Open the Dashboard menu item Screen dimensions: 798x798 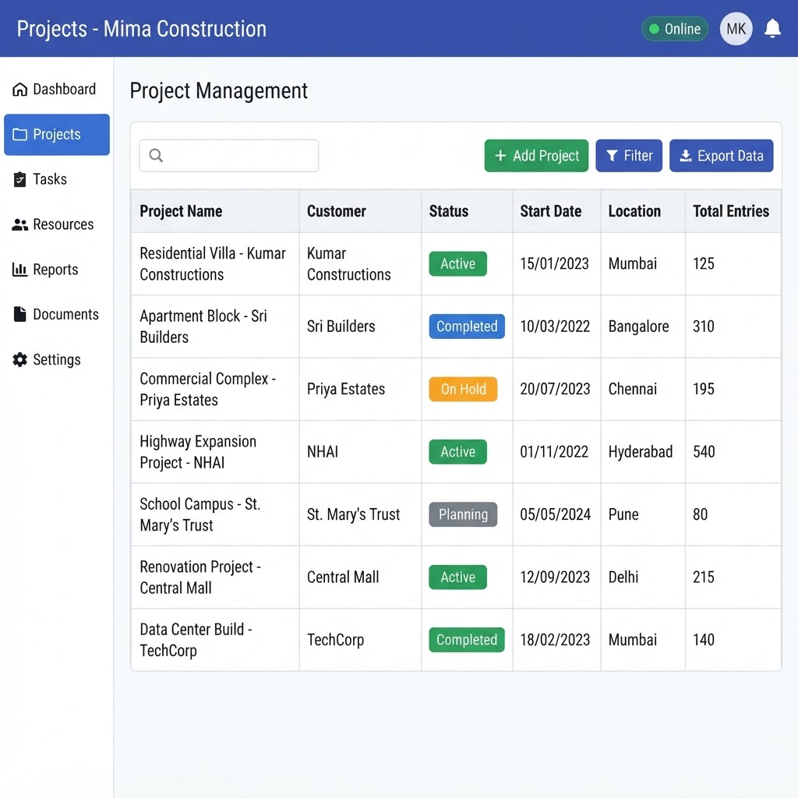(x=56, y=90)
